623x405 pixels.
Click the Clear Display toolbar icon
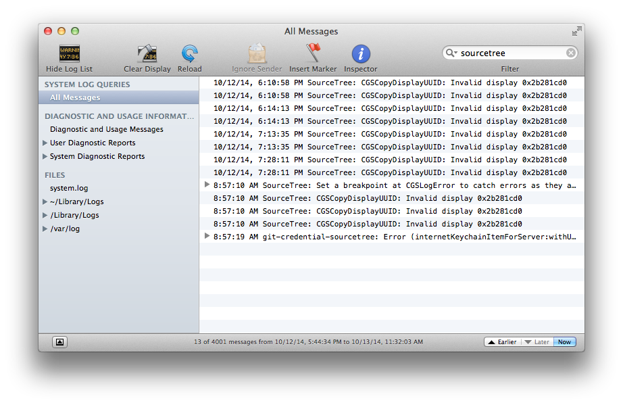pos(147,53)
